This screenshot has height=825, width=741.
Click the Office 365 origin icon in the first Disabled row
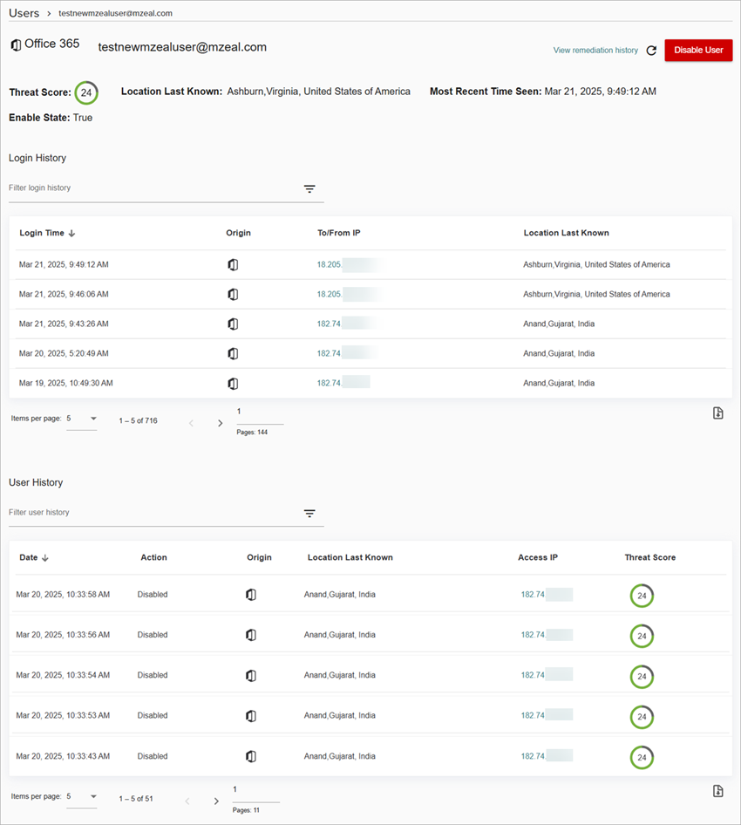coord(251,594)
